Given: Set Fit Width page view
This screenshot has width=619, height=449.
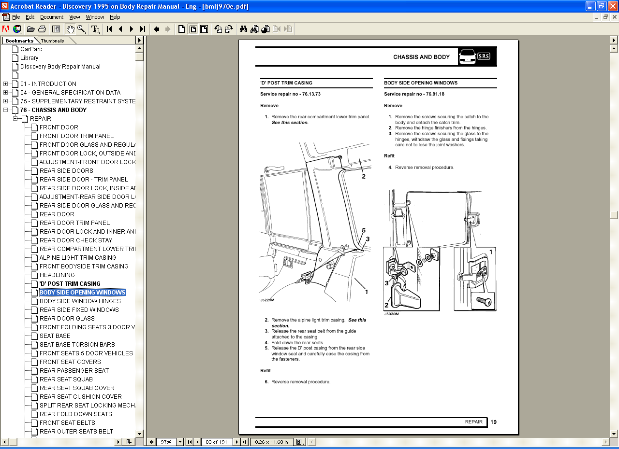Looking at the screenshot, I should (204, 29).
